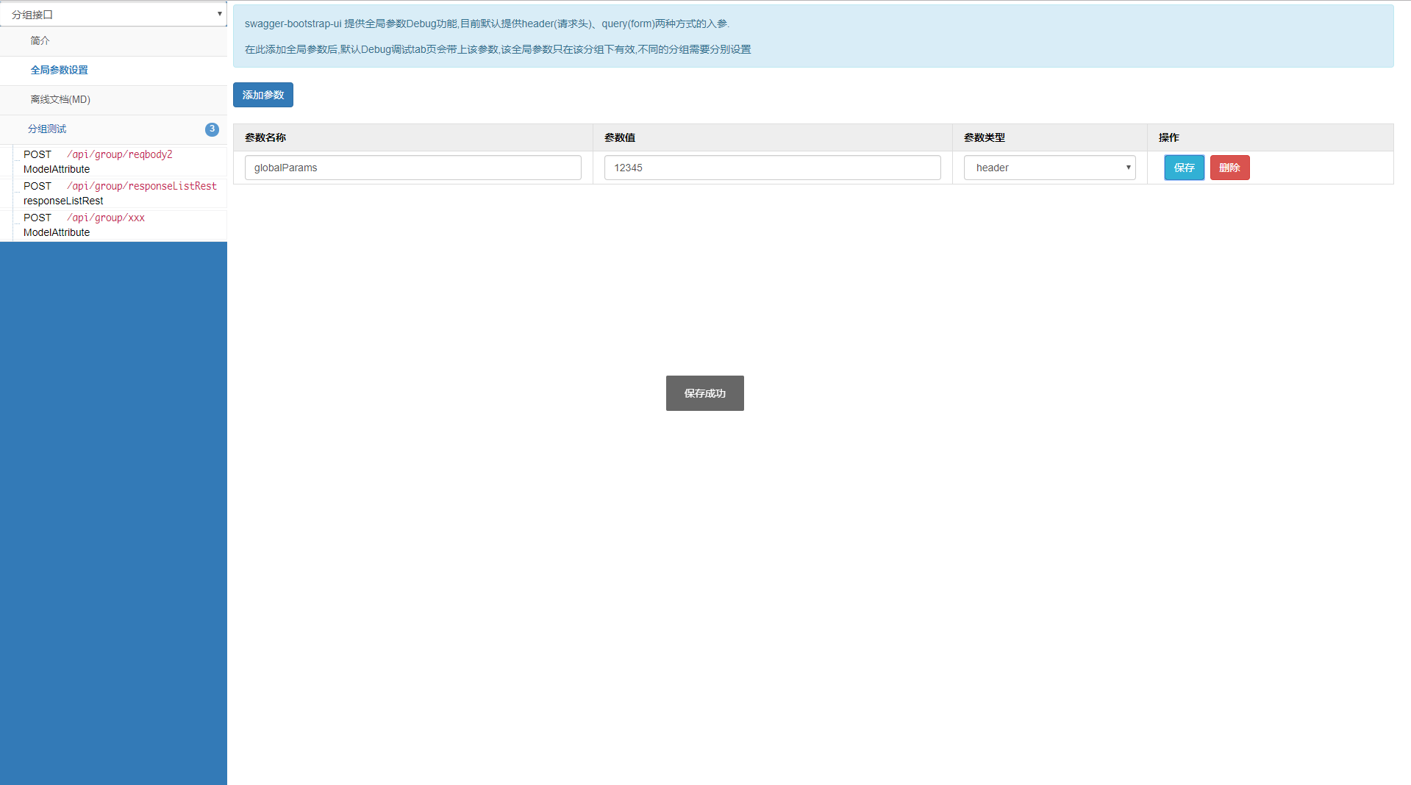Click responseListRest description label

(x=63, y=201)
